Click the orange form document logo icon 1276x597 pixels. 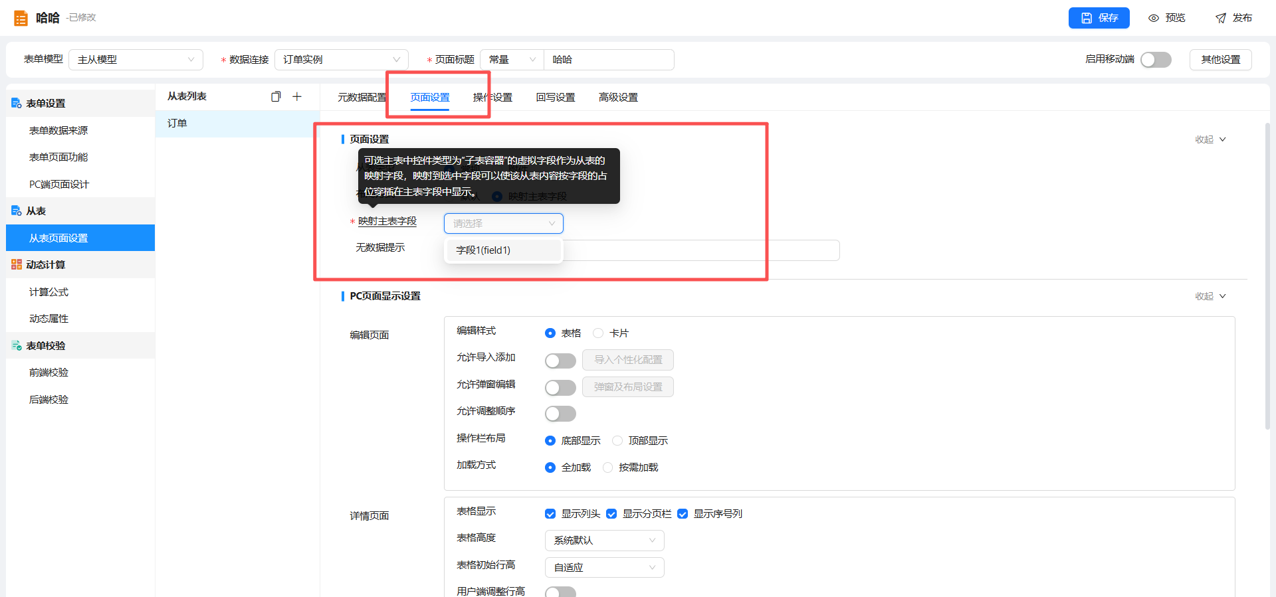pyautogui.click(x=21, y=18)
